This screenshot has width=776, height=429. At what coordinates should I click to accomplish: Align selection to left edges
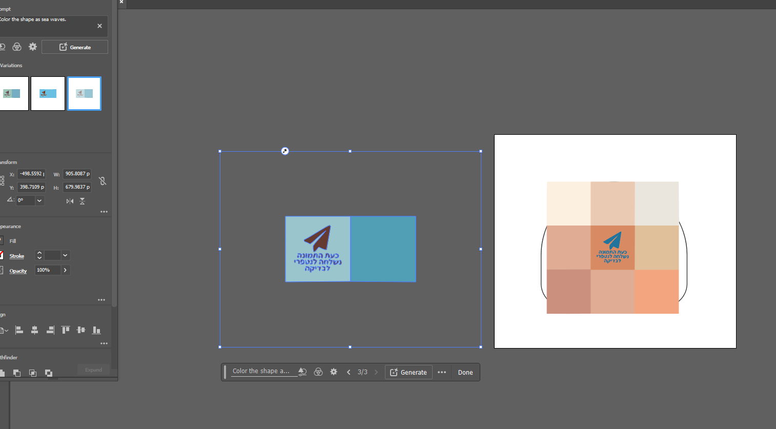click(x=19, y=330)
